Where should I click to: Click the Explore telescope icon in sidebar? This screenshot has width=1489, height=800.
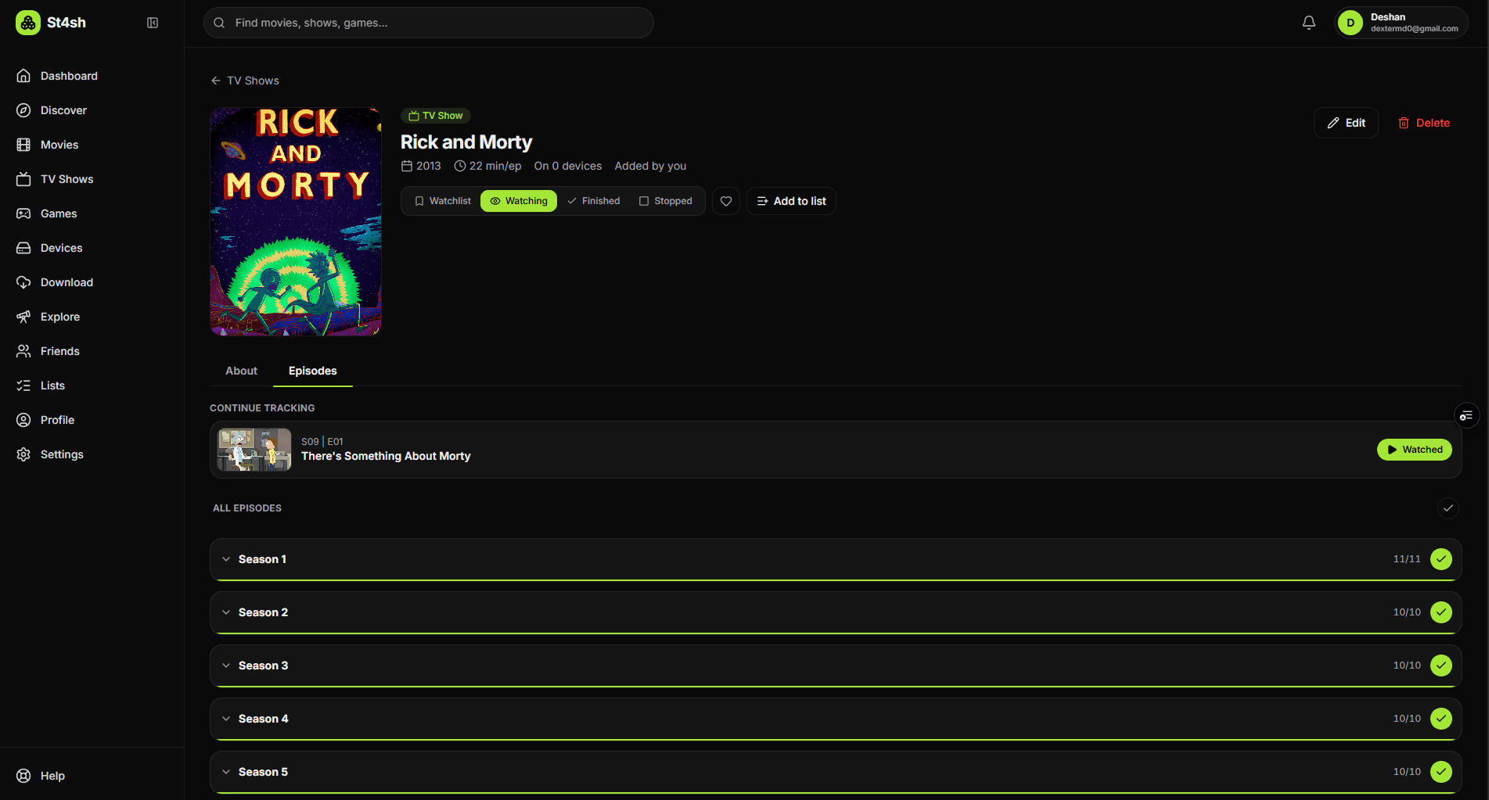point(23,317)
